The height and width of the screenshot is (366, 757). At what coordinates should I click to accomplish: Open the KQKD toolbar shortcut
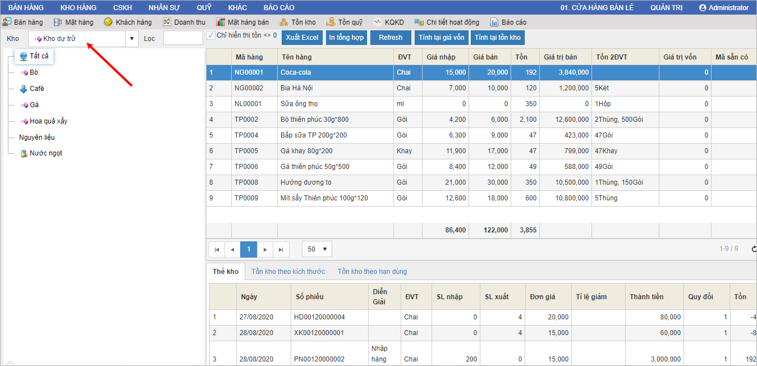tap(389, 22)
